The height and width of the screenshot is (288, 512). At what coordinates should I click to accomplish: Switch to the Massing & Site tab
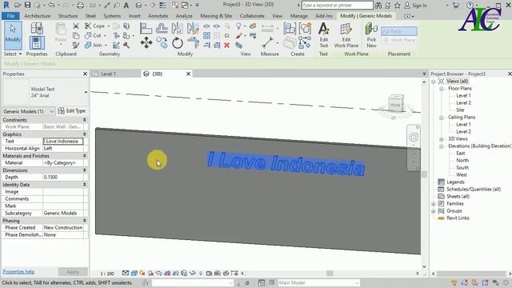tap(216, 16)
